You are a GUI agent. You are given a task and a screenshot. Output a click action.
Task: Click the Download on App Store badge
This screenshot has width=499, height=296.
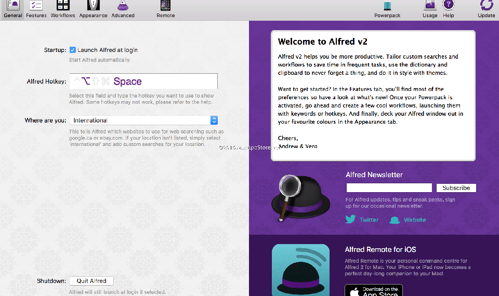(x=373, y=291)
